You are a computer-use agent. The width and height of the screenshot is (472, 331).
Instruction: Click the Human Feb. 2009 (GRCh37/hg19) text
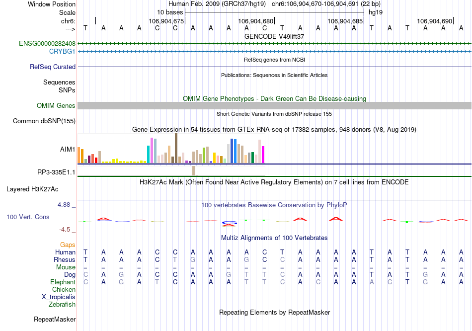coord(217,4)
